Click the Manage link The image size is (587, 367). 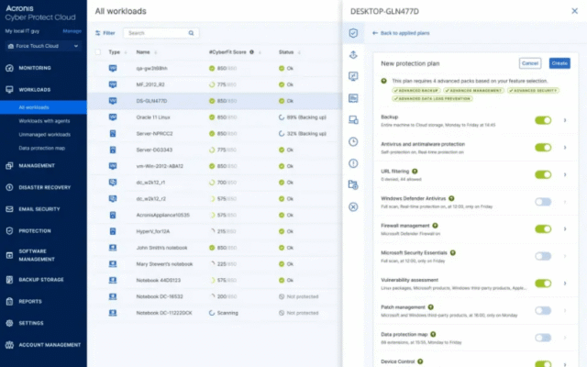(x=72, y=31)
